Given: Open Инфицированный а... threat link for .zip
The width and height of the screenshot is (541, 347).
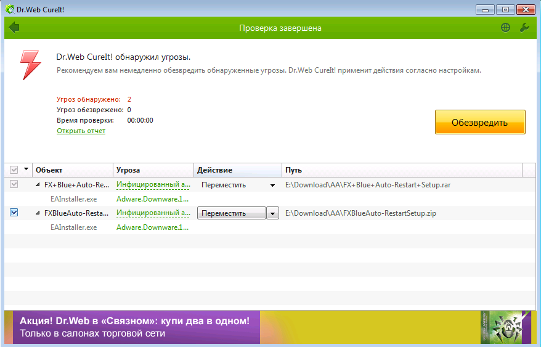Looking at the screenshot, I should coord(153,213).
